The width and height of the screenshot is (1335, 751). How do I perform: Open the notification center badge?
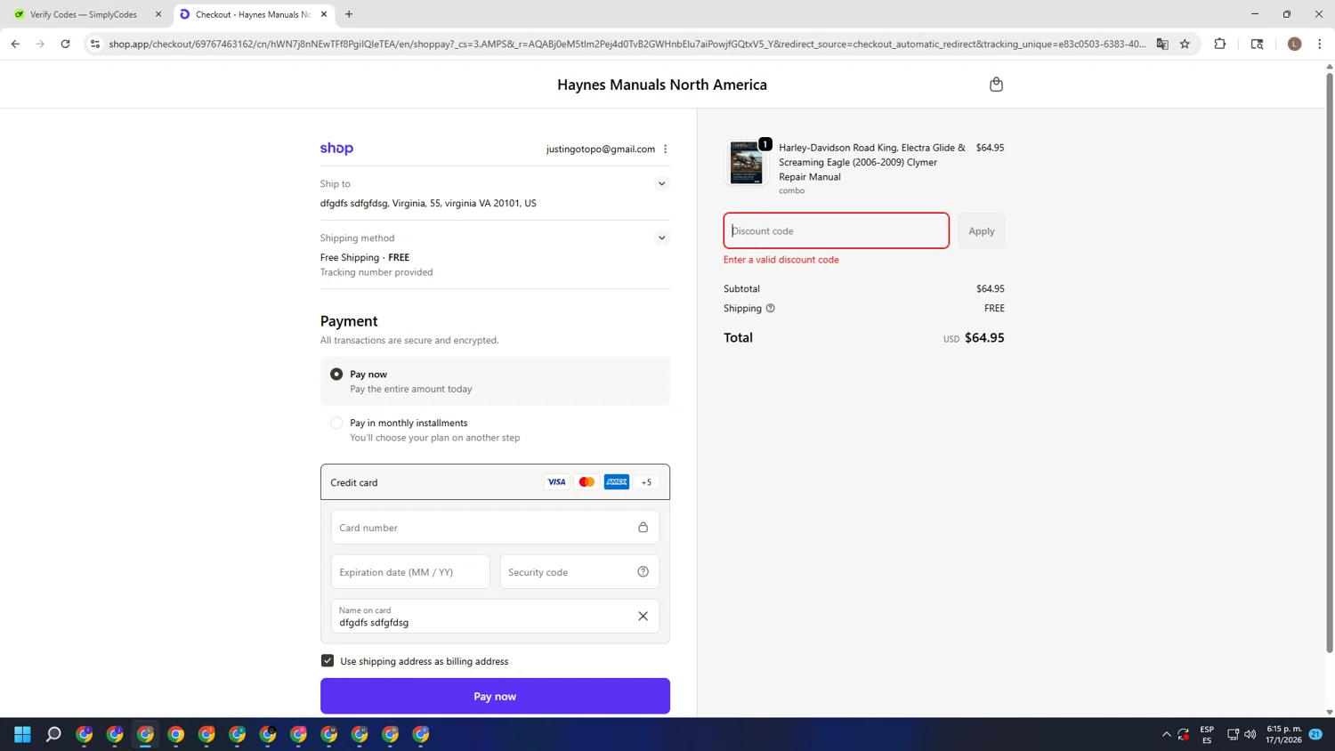pyautogui.click(x=1315, y=734)
